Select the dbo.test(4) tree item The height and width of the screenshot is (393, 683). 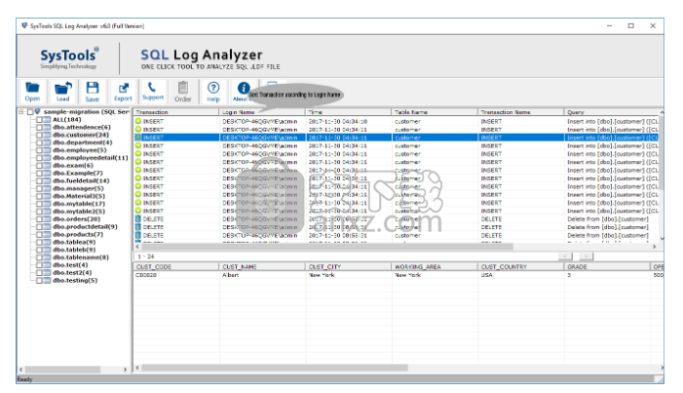point(70,265)
